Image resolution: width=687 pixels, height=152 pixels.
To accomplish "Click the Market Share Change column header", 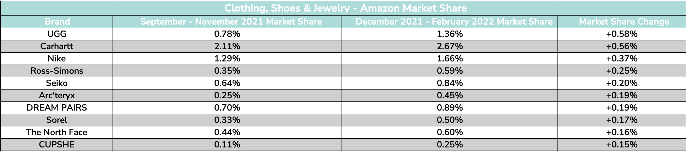I will tap(622, 22).
